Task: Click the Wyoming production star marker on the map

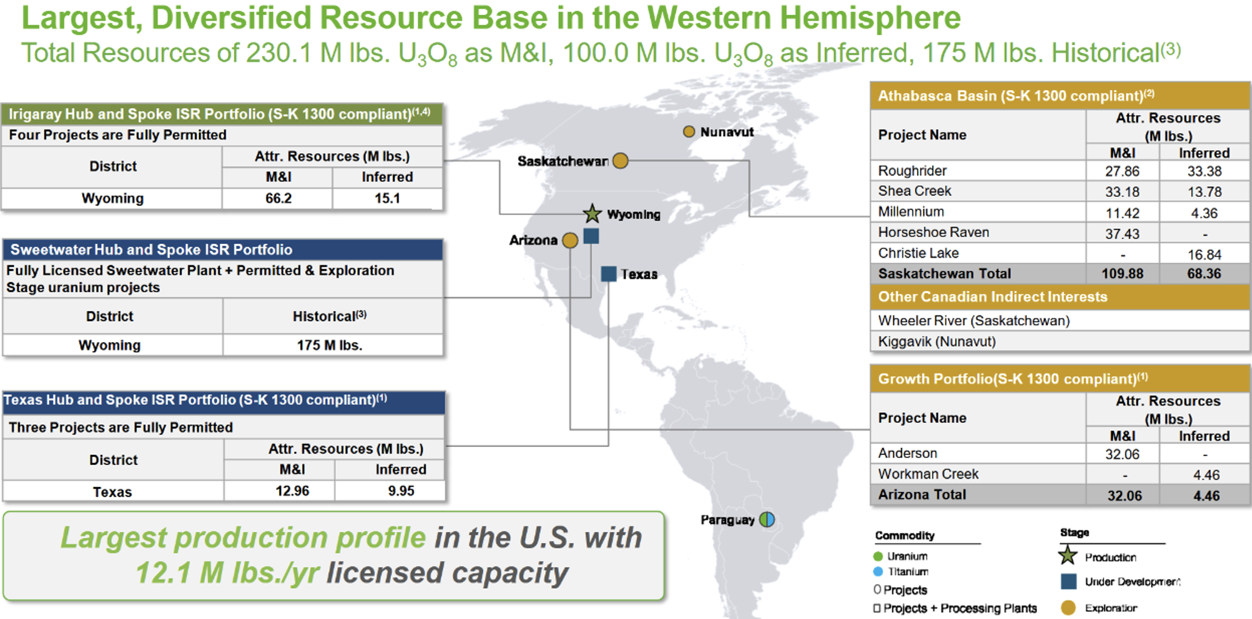Action: (x=592, y=214)
